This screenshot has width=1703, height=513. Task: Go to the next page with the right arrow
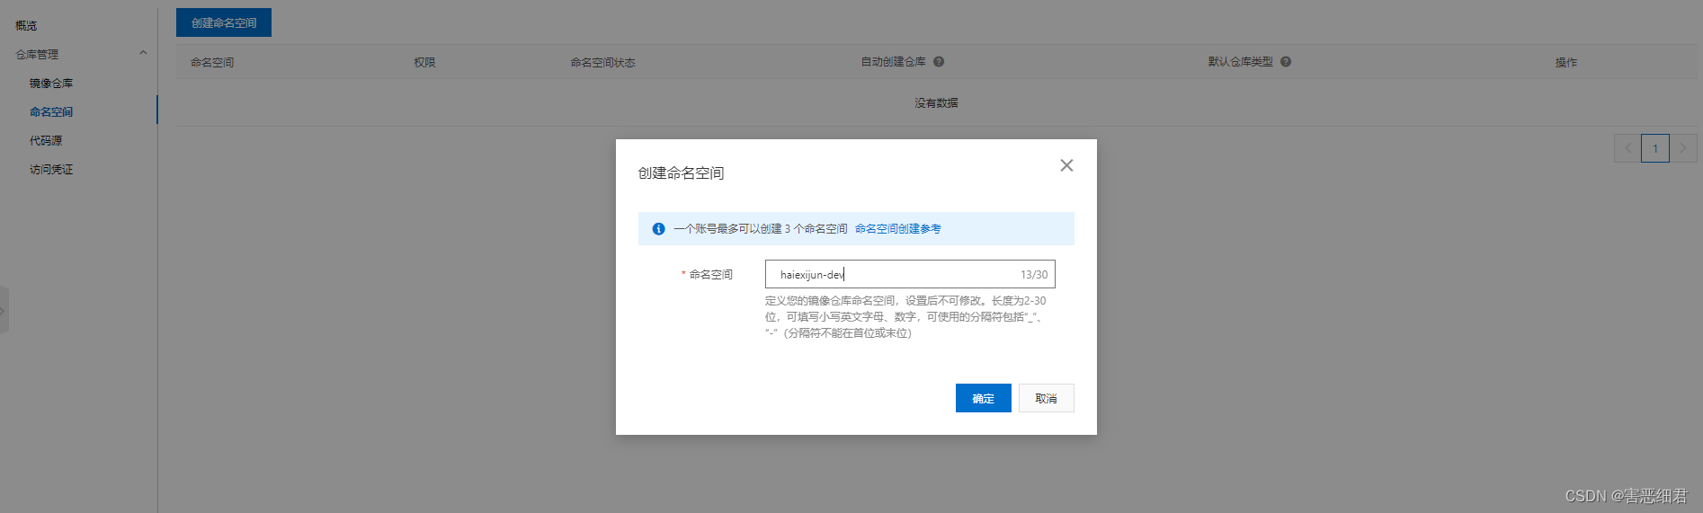click(x=1683, y=148)
